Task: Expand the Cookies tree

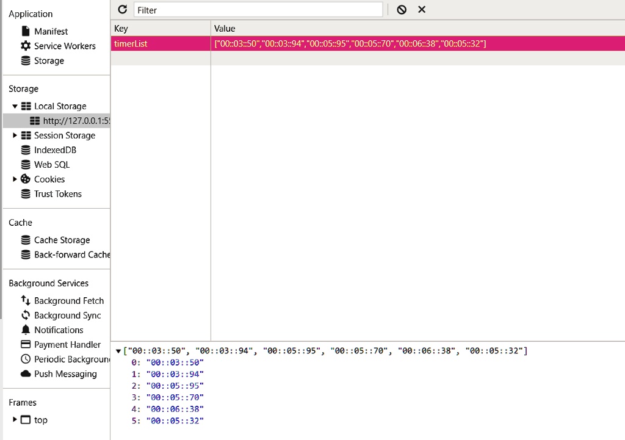Action: tap(15, 179)
